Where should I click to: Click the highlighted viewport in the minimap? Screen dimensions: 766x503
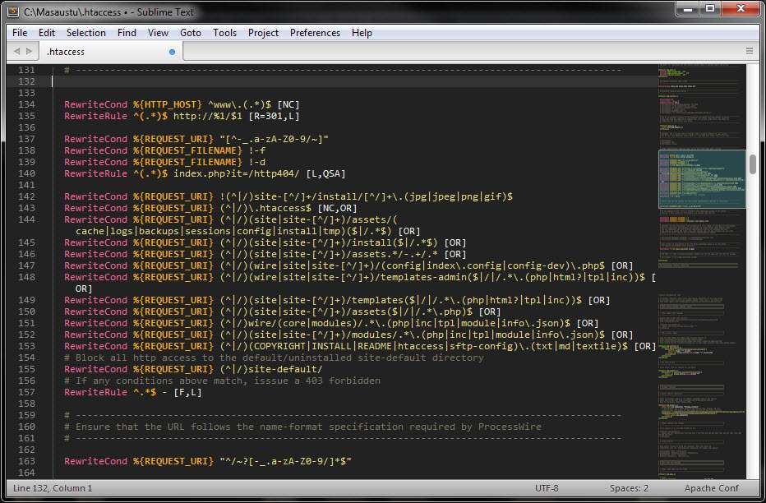[x=702, y=178]
